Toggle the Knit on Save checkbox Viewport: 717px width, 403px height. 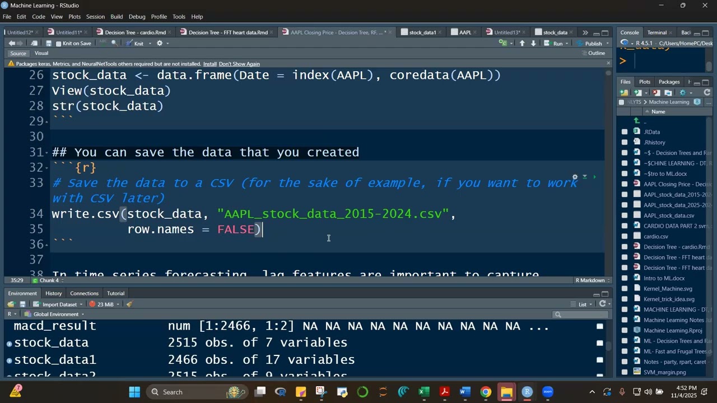[x=59, y=43]
